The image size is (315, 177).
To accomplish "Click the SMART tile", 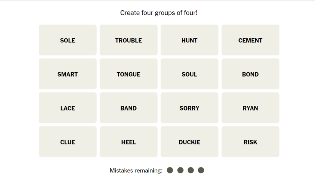I will tap(68, 74).
